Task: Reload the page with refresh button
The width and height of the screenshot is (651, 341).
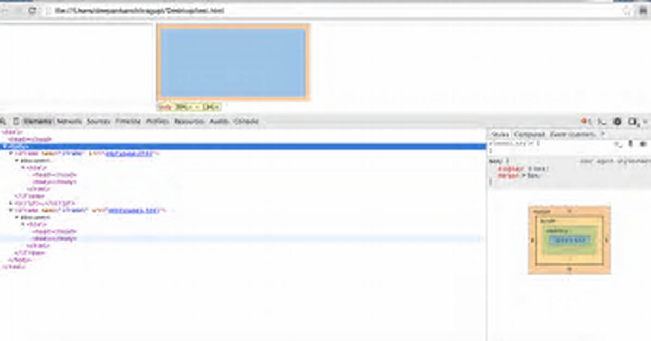Action: pyautogui.click(x=33, y=11)
